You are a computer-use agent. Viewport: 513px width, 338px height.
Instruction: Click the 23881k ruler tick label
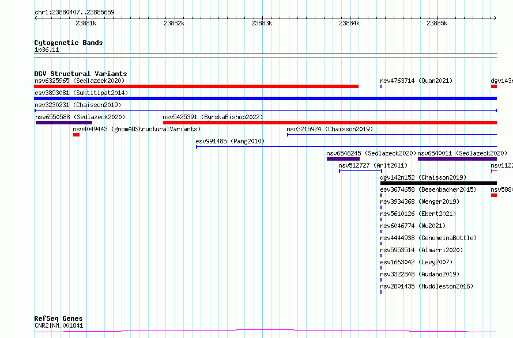86,23
